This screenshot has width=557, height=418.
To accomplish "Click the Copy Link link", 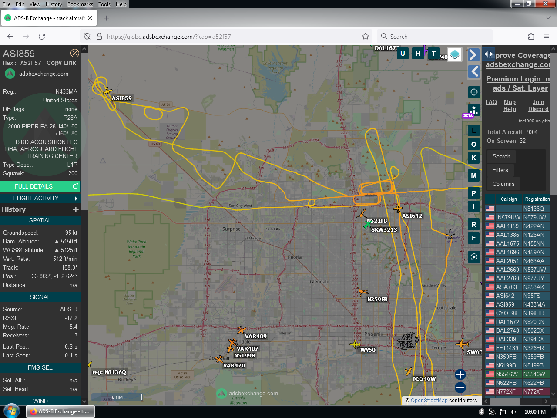I will pos(61,63).
